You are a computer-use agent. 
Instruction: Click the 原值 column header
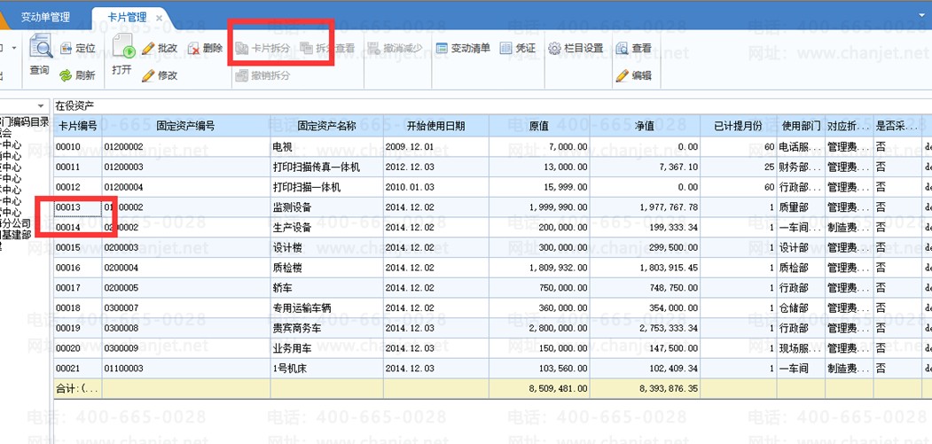click(x=538, y=126)
